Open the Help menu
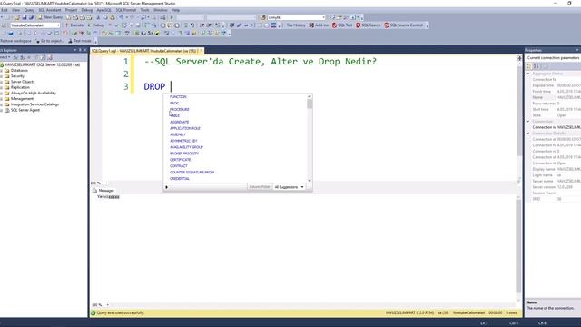581x327 pixels. [175, 10]
